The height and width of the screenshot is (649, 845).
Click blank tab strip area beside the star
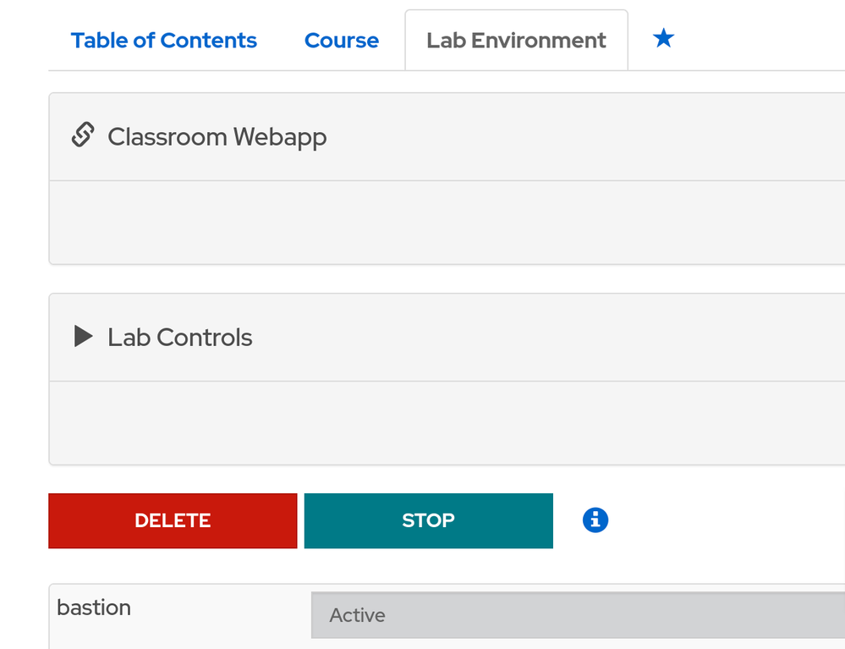pos(761,39)
